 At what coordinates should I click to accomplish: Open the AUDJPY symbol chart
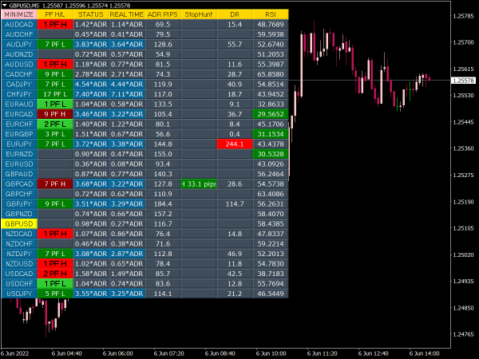click(19, 44)
